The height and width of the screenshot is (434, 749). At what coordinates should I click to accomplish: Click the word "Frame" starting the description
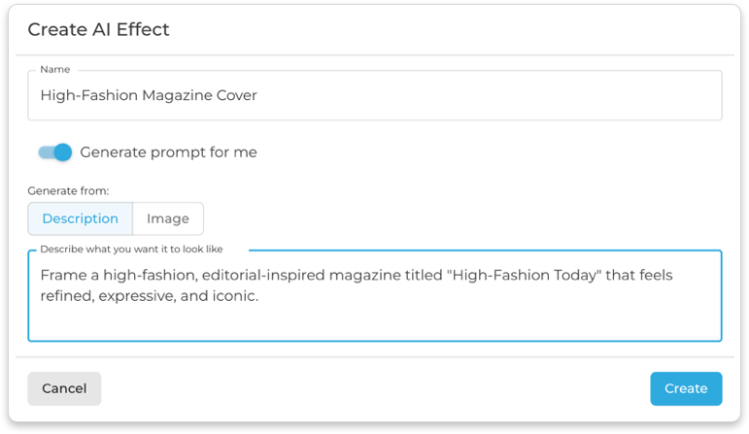coord(62,276)
